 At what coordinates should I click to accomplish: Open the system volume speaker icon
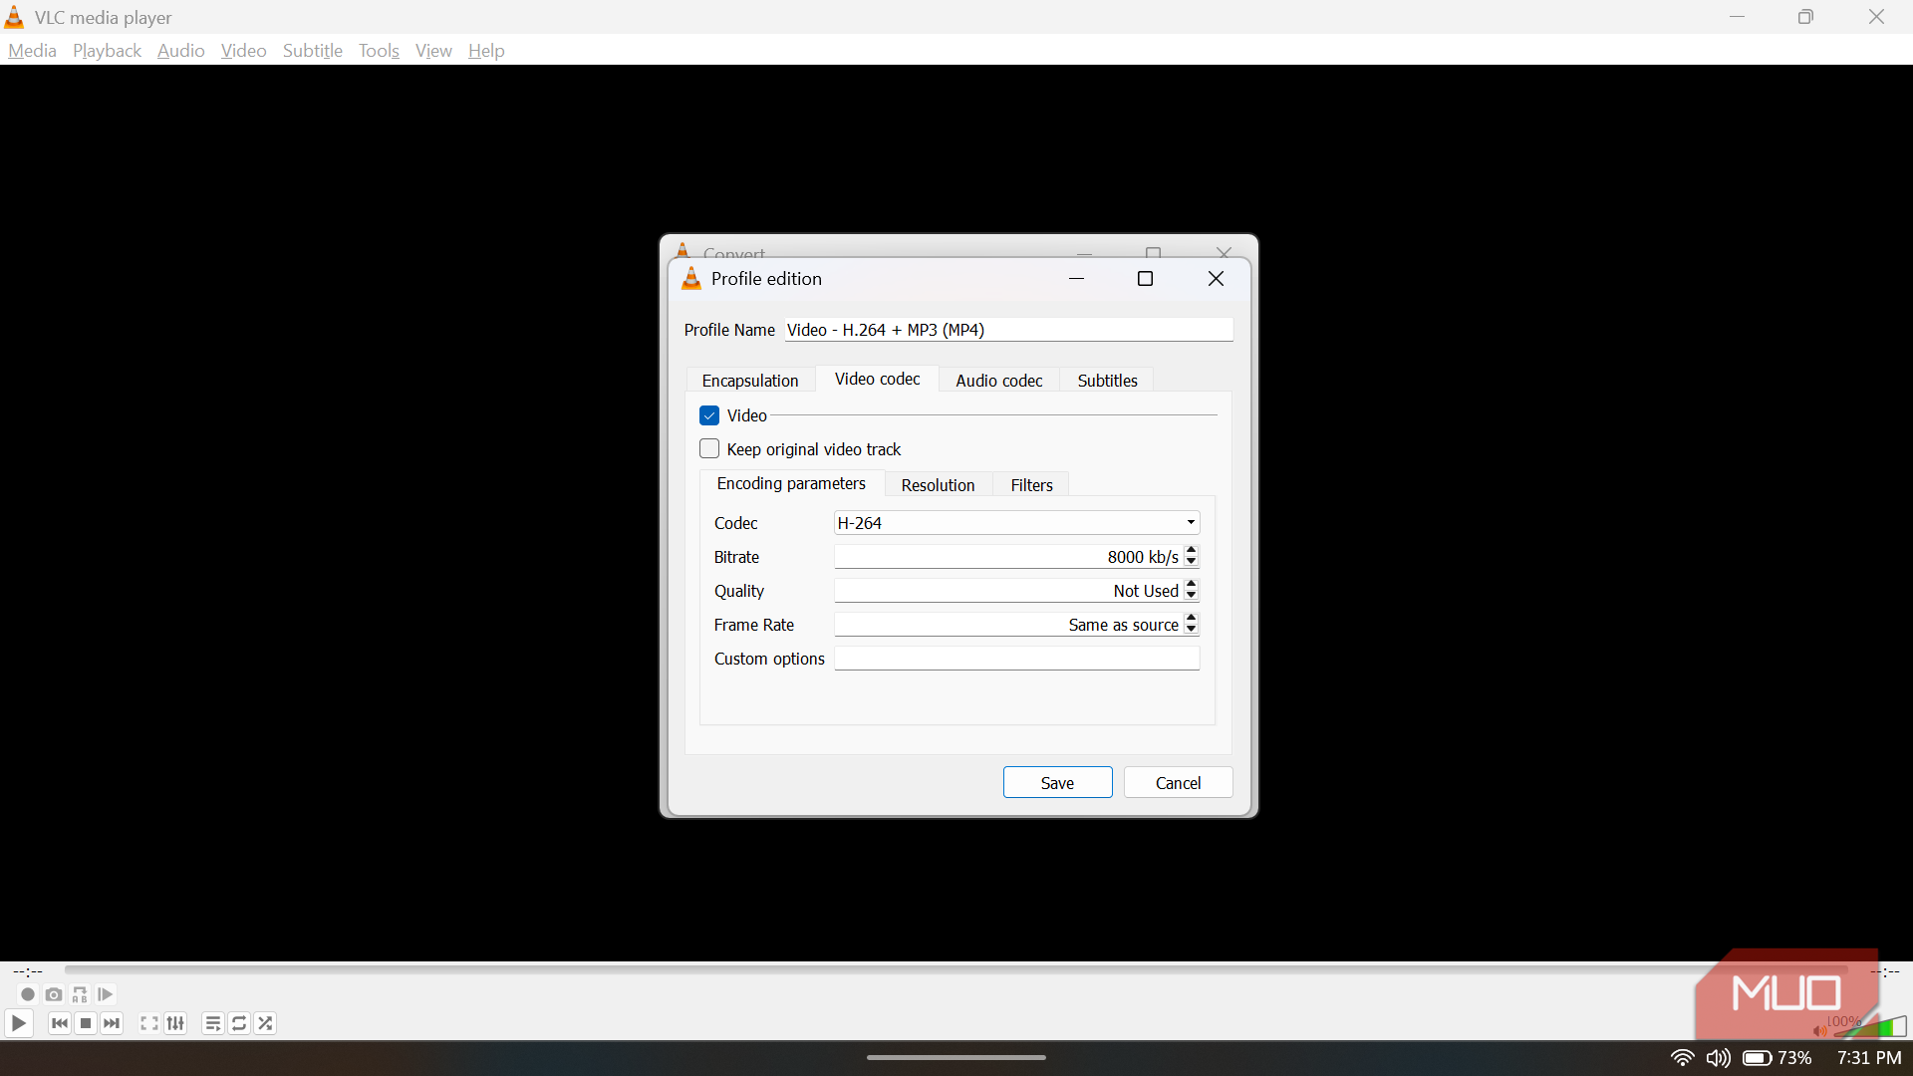[x=1718, y=1058]
